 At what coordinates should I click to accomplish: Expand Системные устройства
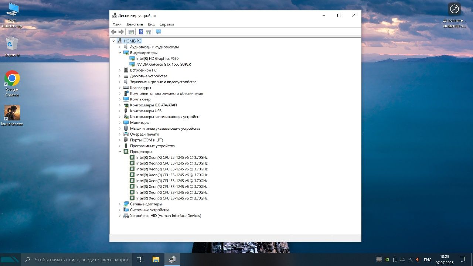[120, 210]
